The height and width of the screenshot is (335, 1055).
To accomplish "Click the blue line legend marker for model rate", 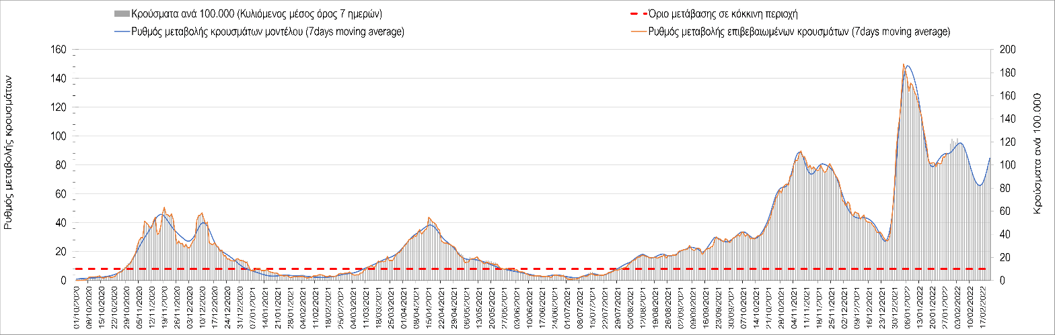I will pos(122,32).
